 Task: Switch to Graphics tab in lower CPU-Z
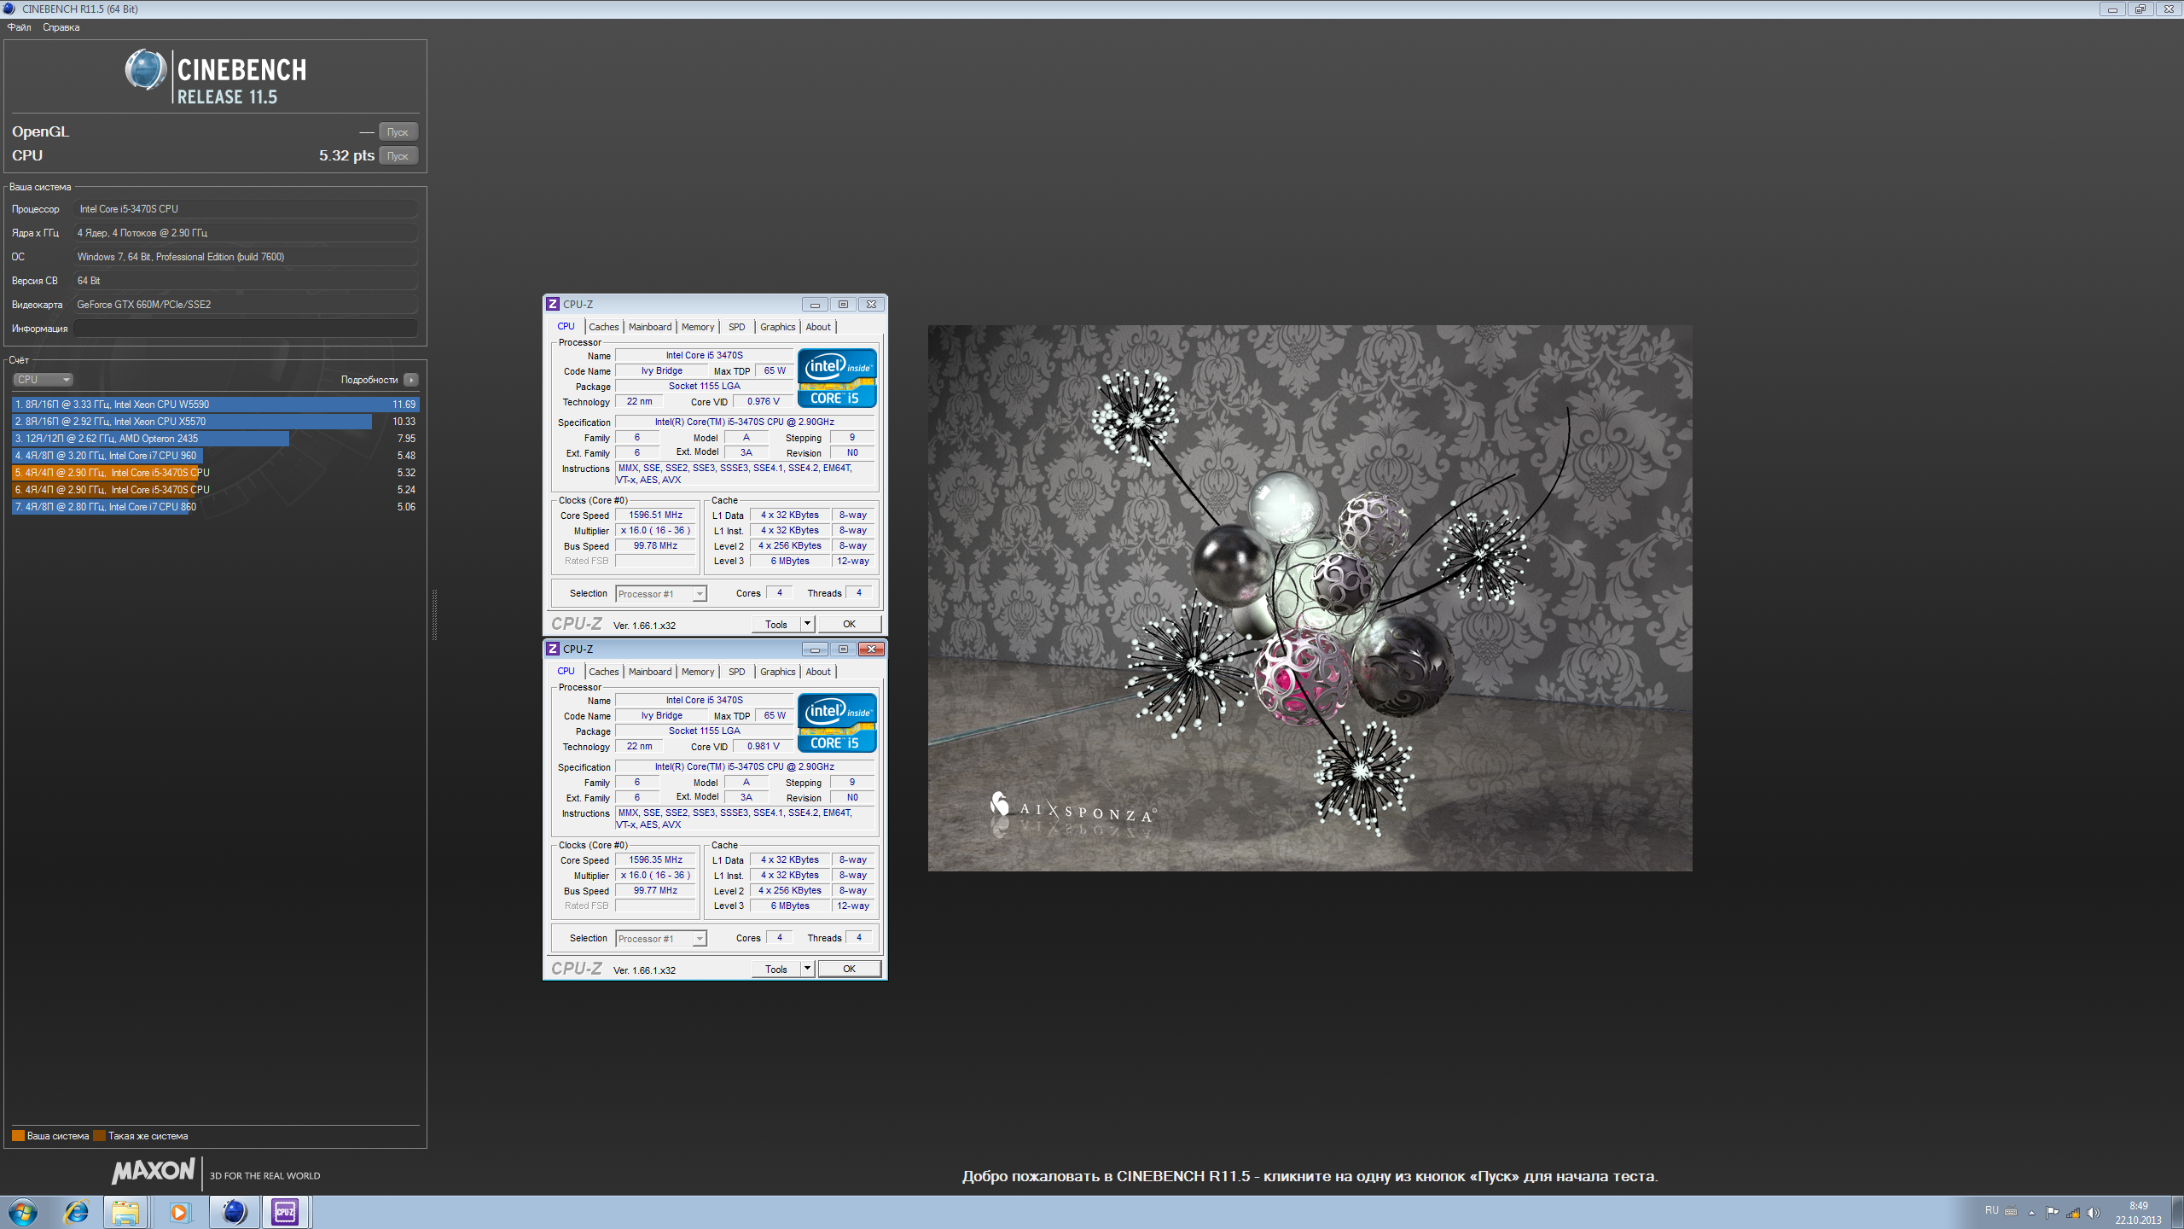(777, 672)
